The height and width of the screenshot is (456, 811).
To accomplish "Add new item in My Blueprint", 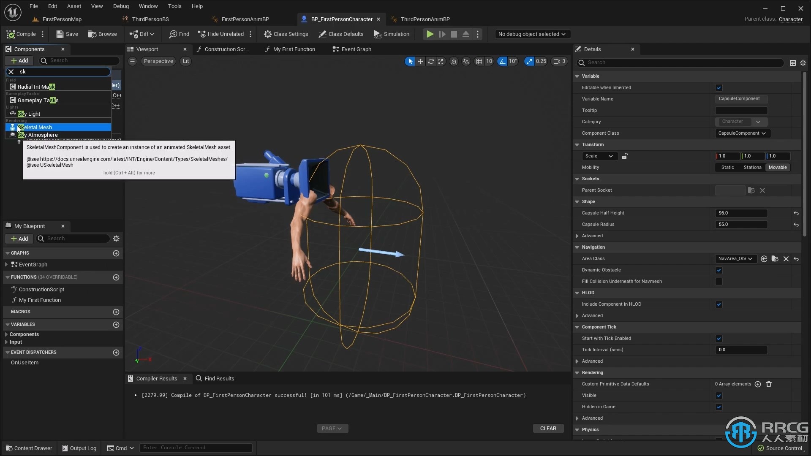I will [x=19, y=239].
